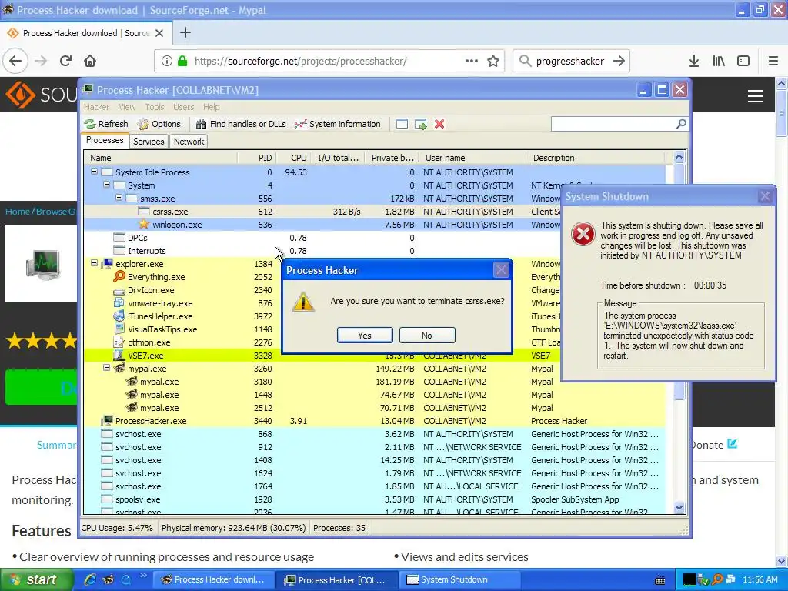Viewport: 788px width, 591px height.
Task: Collapse System Idle Process tree node
Action: (94, 172)
